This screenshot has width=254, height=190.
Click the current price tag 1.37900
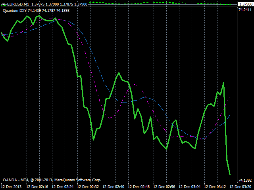(245, 4)
